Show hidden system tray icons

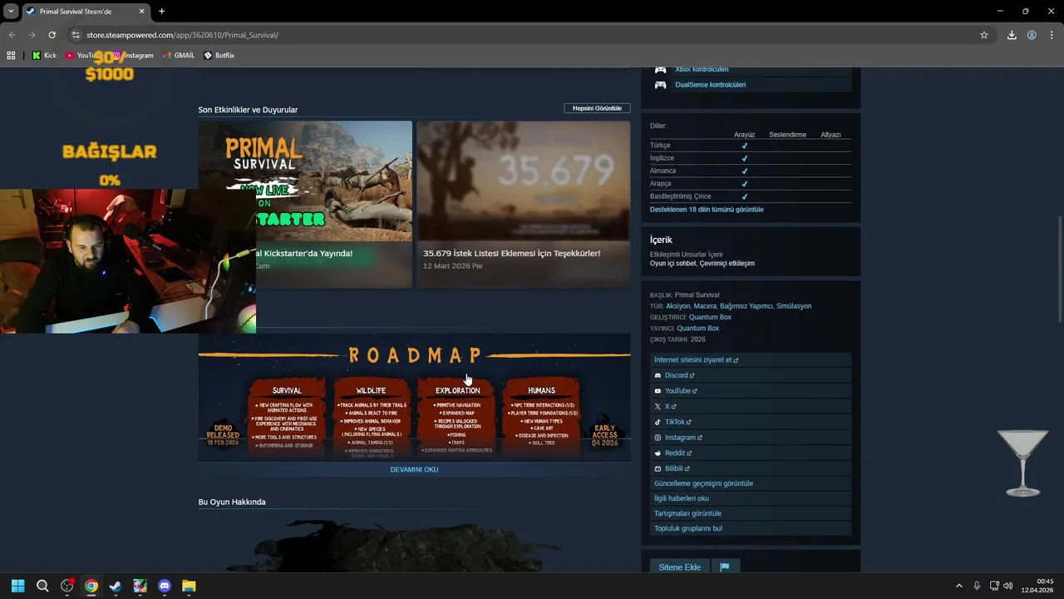958,586
